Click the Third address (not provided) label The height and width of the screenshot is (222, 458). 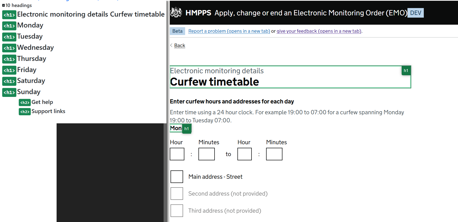[225, 211]
